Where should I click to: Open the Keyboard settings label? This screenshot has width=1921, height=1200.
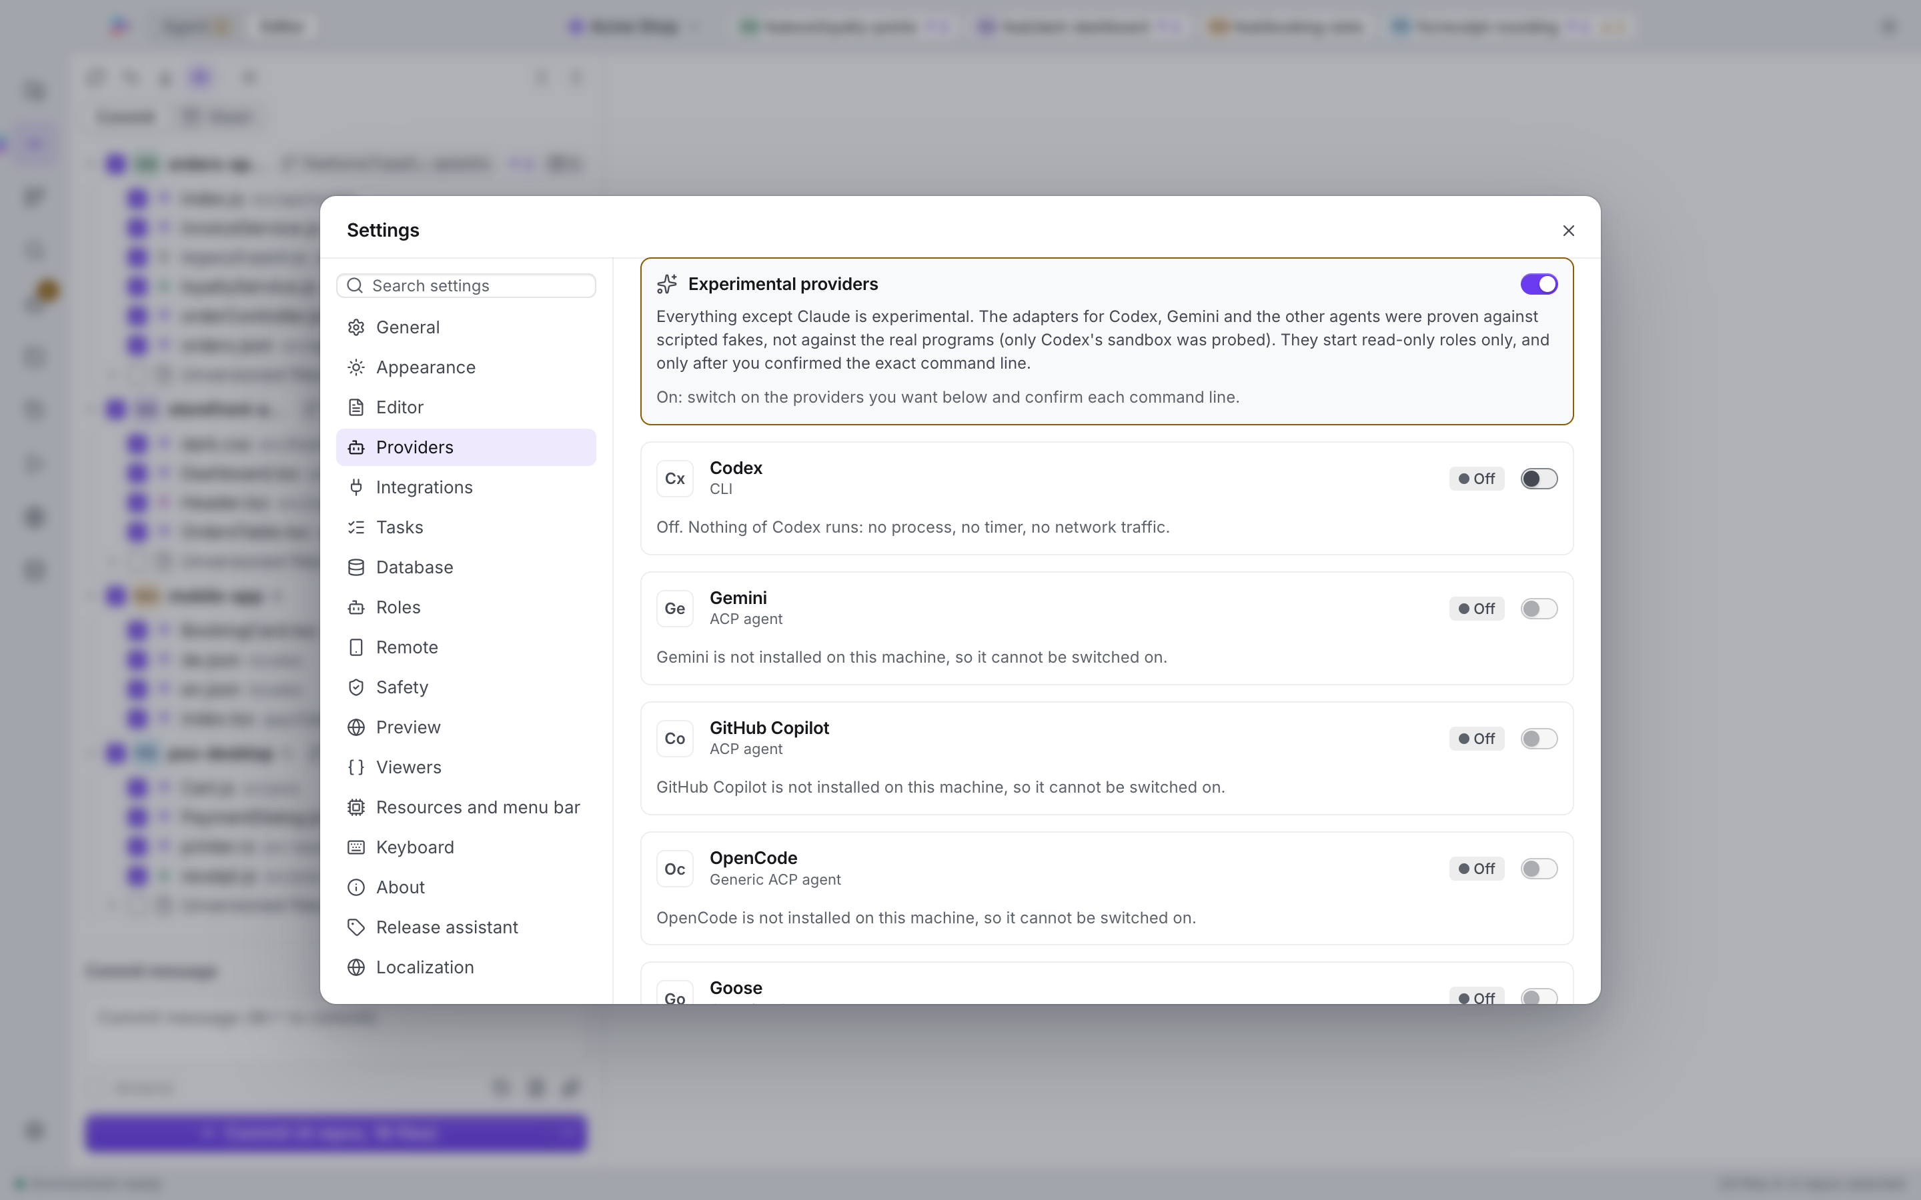coord(414,847)
